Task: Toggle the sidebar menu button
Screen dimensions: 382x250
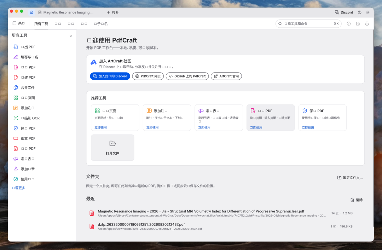Action: (x=18, y=23)
